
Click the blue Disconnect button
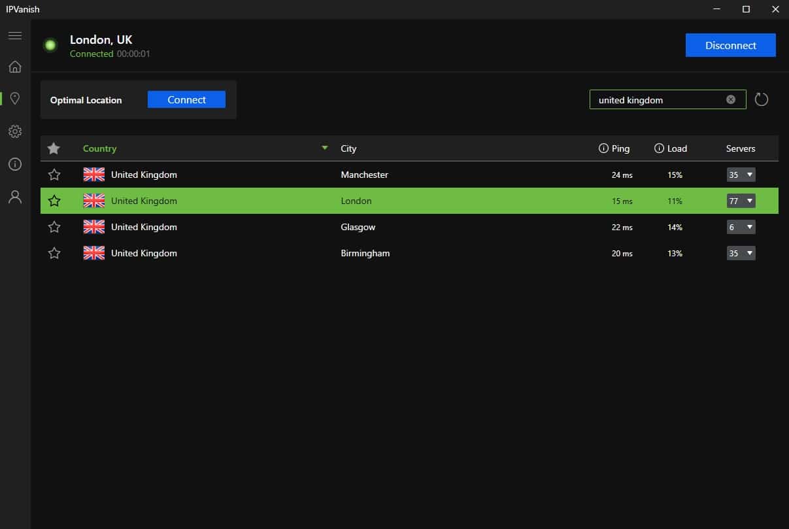click(x=731, y=45)
